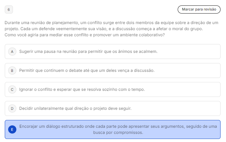Select the letter D option circle
The width and height of the screenshot is (226, 142).
click(12, 108)
